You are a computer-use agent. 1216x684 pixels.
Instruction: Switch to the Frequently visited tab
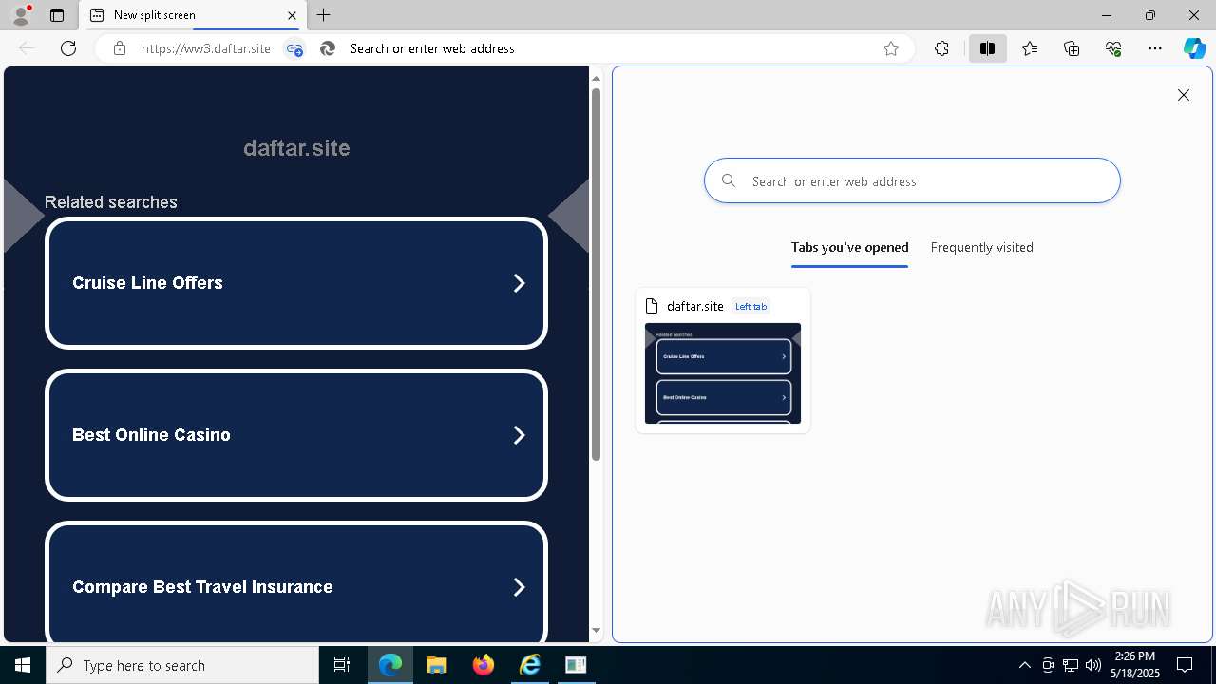point(981,247)
